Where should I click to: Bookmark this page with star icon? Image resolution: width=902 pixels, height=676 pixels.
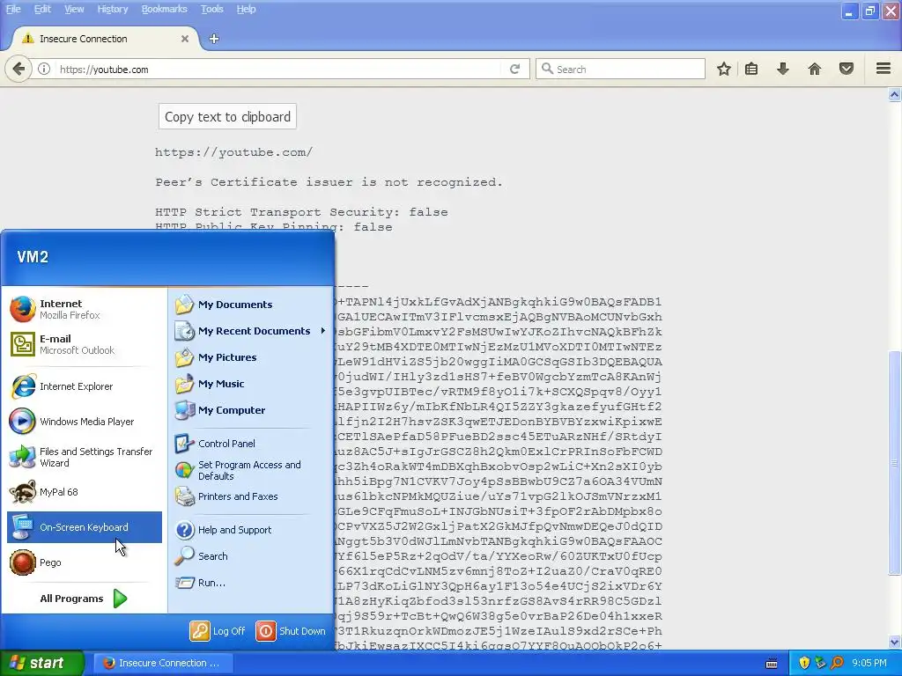(724, 69)
